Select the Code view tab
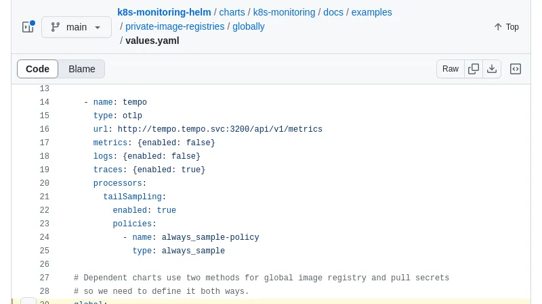 point(38,69)
